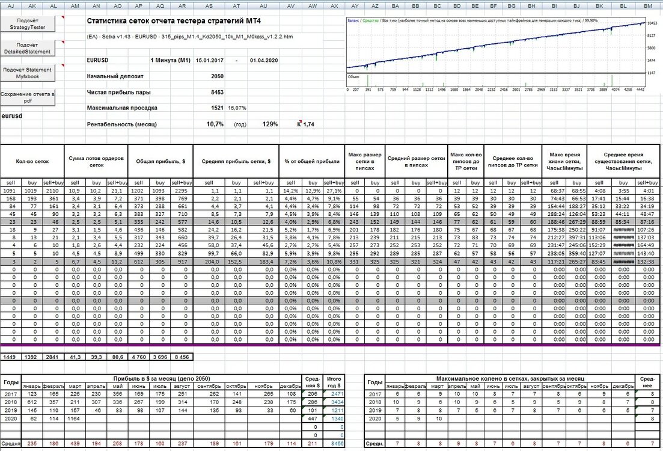663x451 pixels.
Task: Select the 'Средняя прибыль сетки, $' header
Action: [236, 161]
